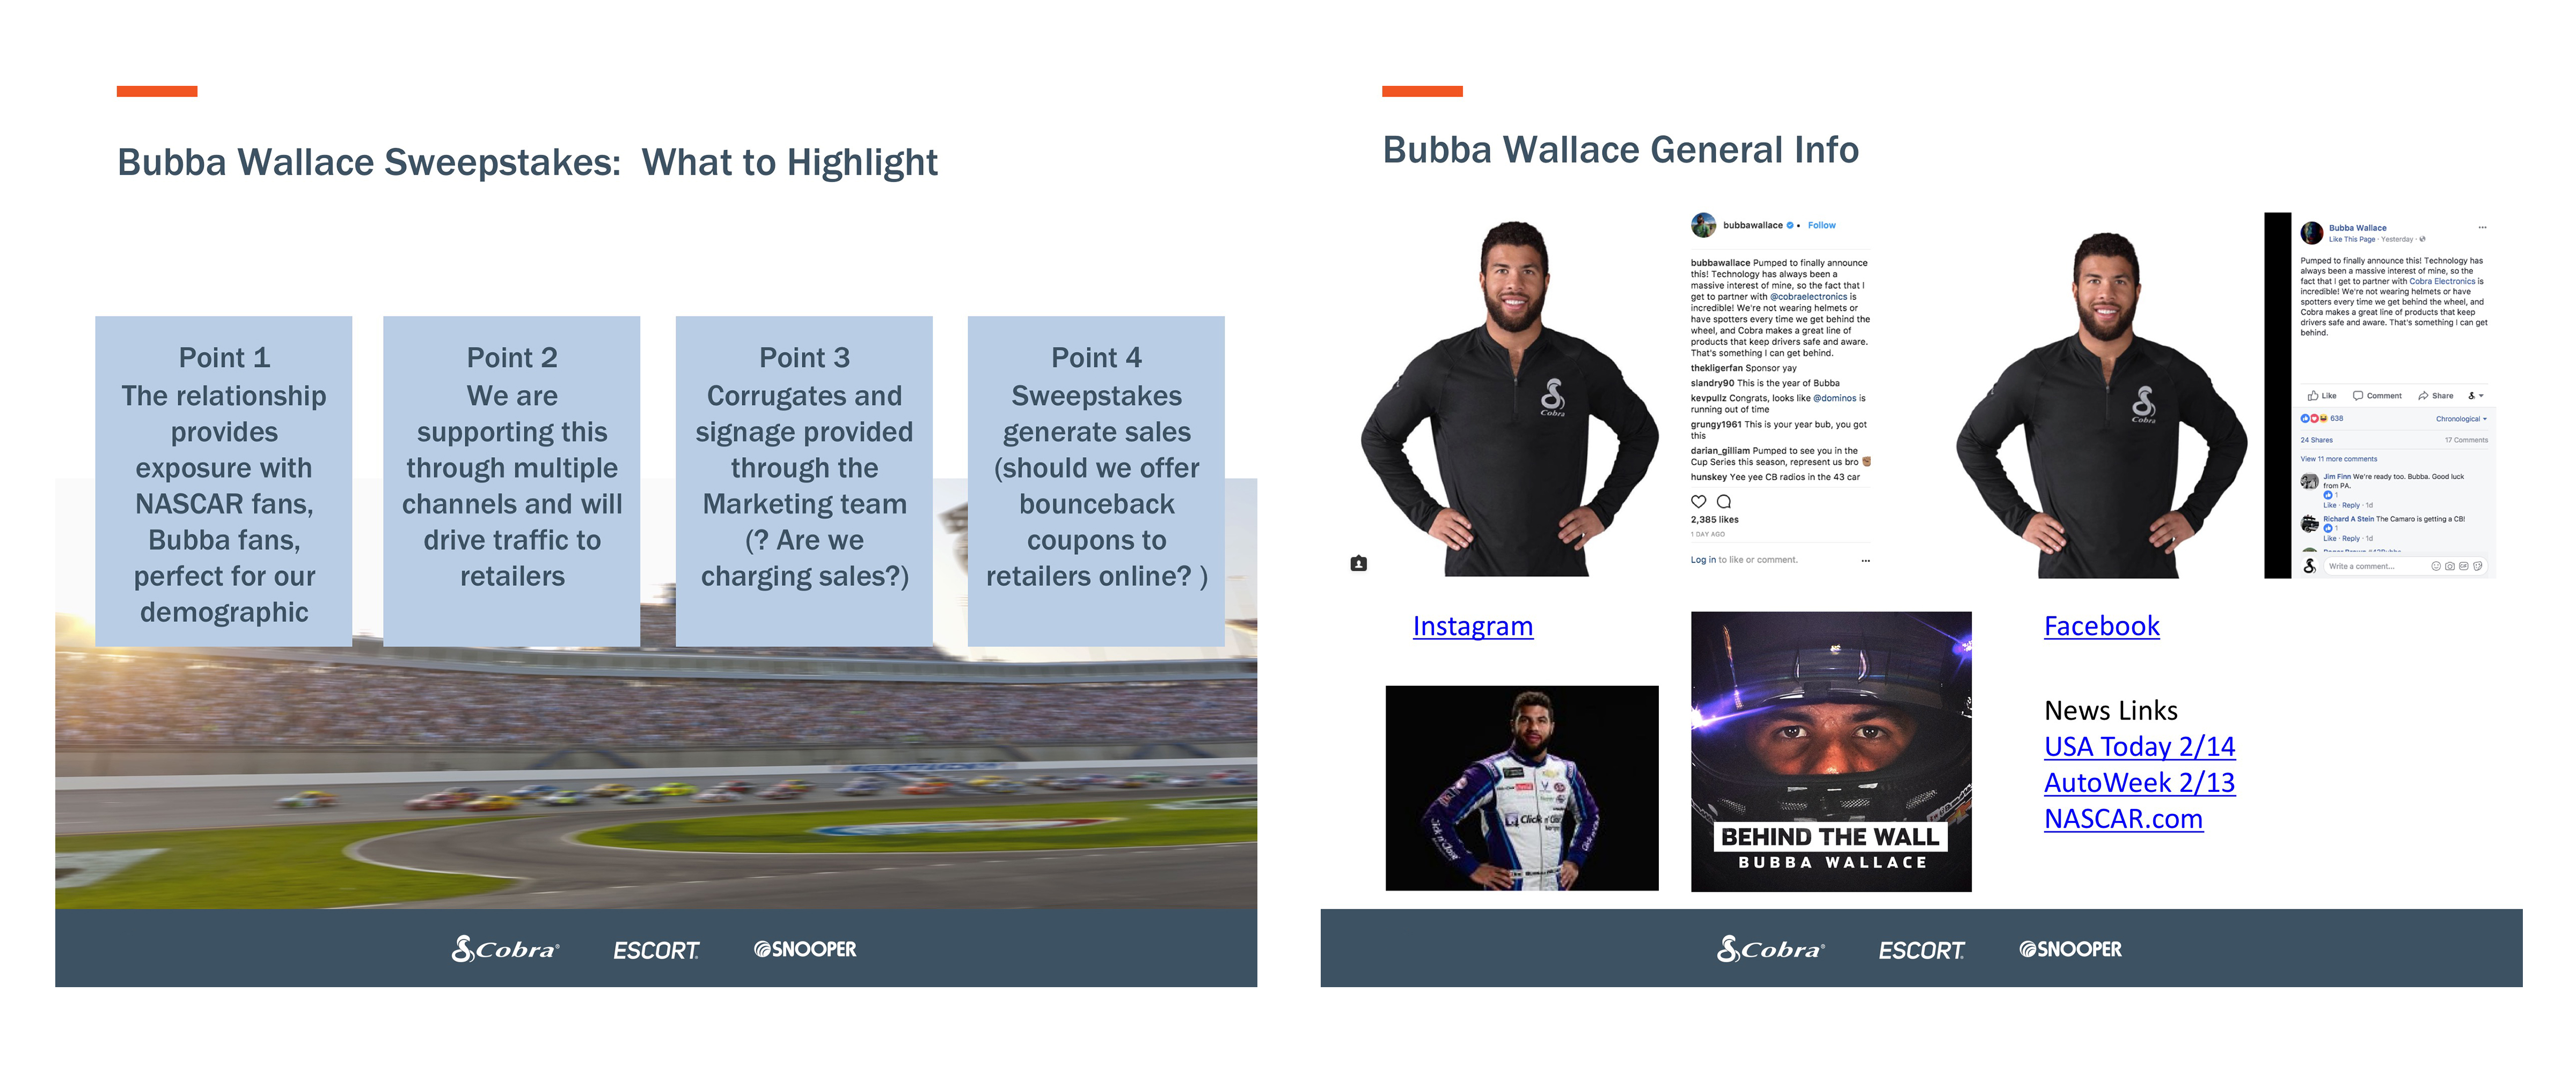The width and height of the screenshot is (2576, 1073).
Task: Click the camera icon in Facebook comment box
Action: point(2449,566)
